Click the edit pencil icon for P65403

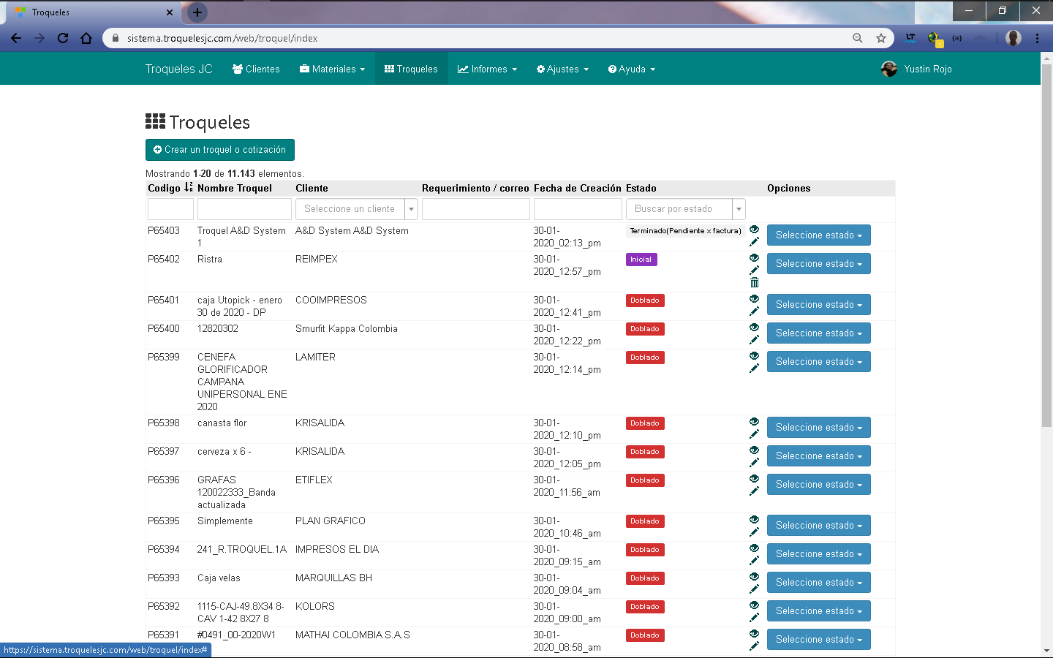coord(754,242)
